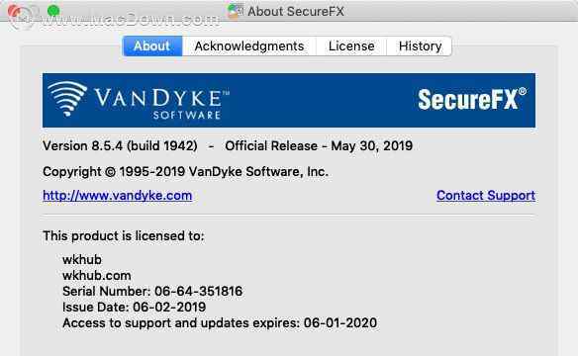Open the http://www.vandyke.com link
The width and height of the screenshot is (578, 356).
point(117,195)
